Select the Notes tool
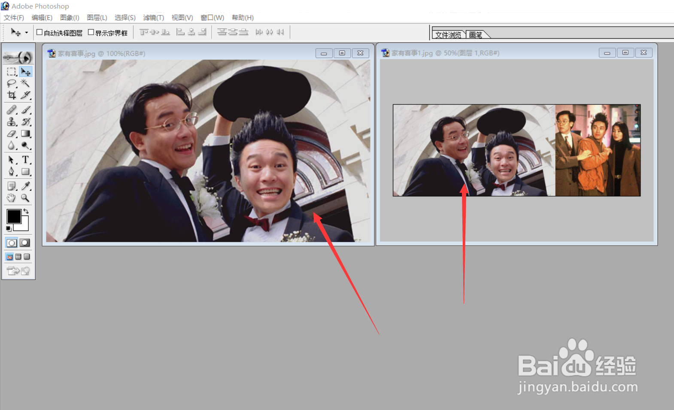The width and height of the screenshot is (674, 410). pos(12,186)
